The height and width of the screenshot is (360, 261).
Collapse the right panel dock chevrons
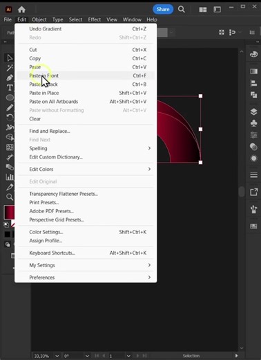258,42
